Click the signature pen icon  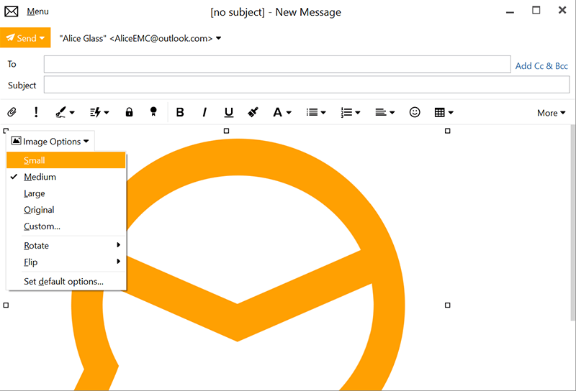(x=60, y=112)
